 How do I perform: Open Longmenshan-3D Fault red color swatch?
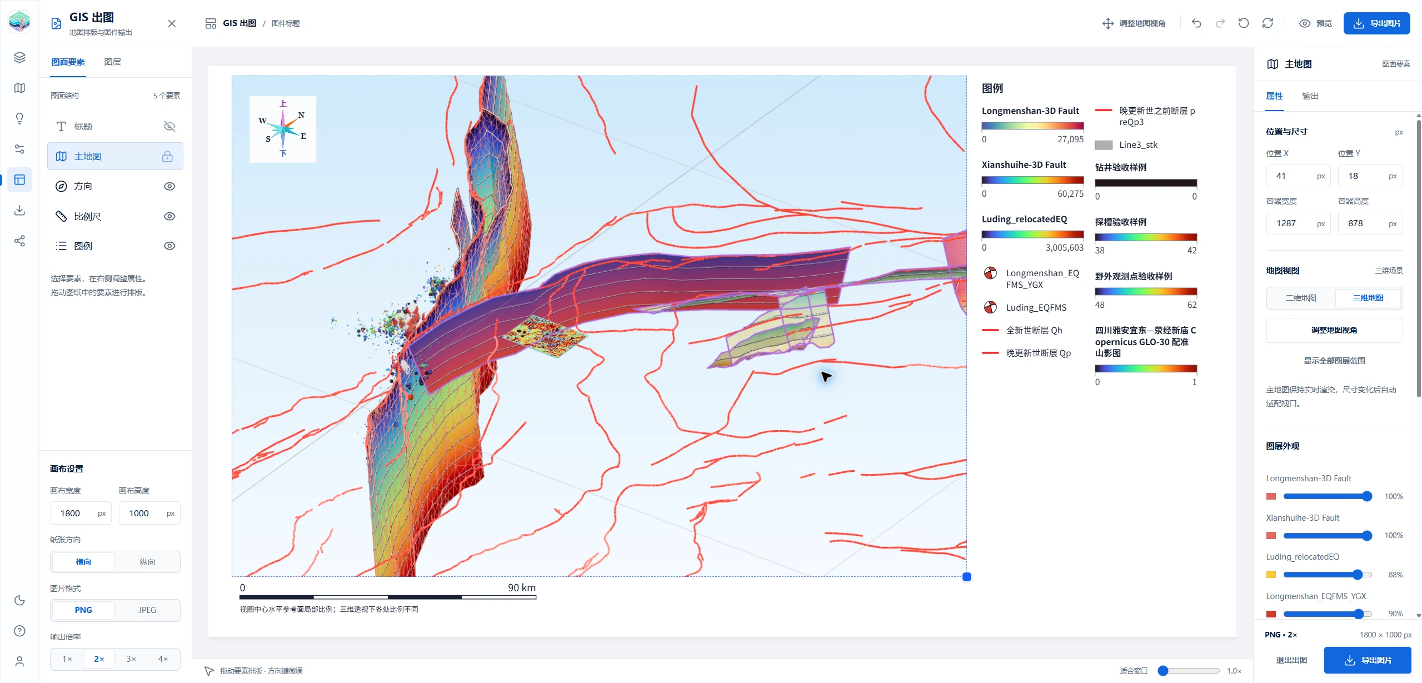(x=1271, y=496)
